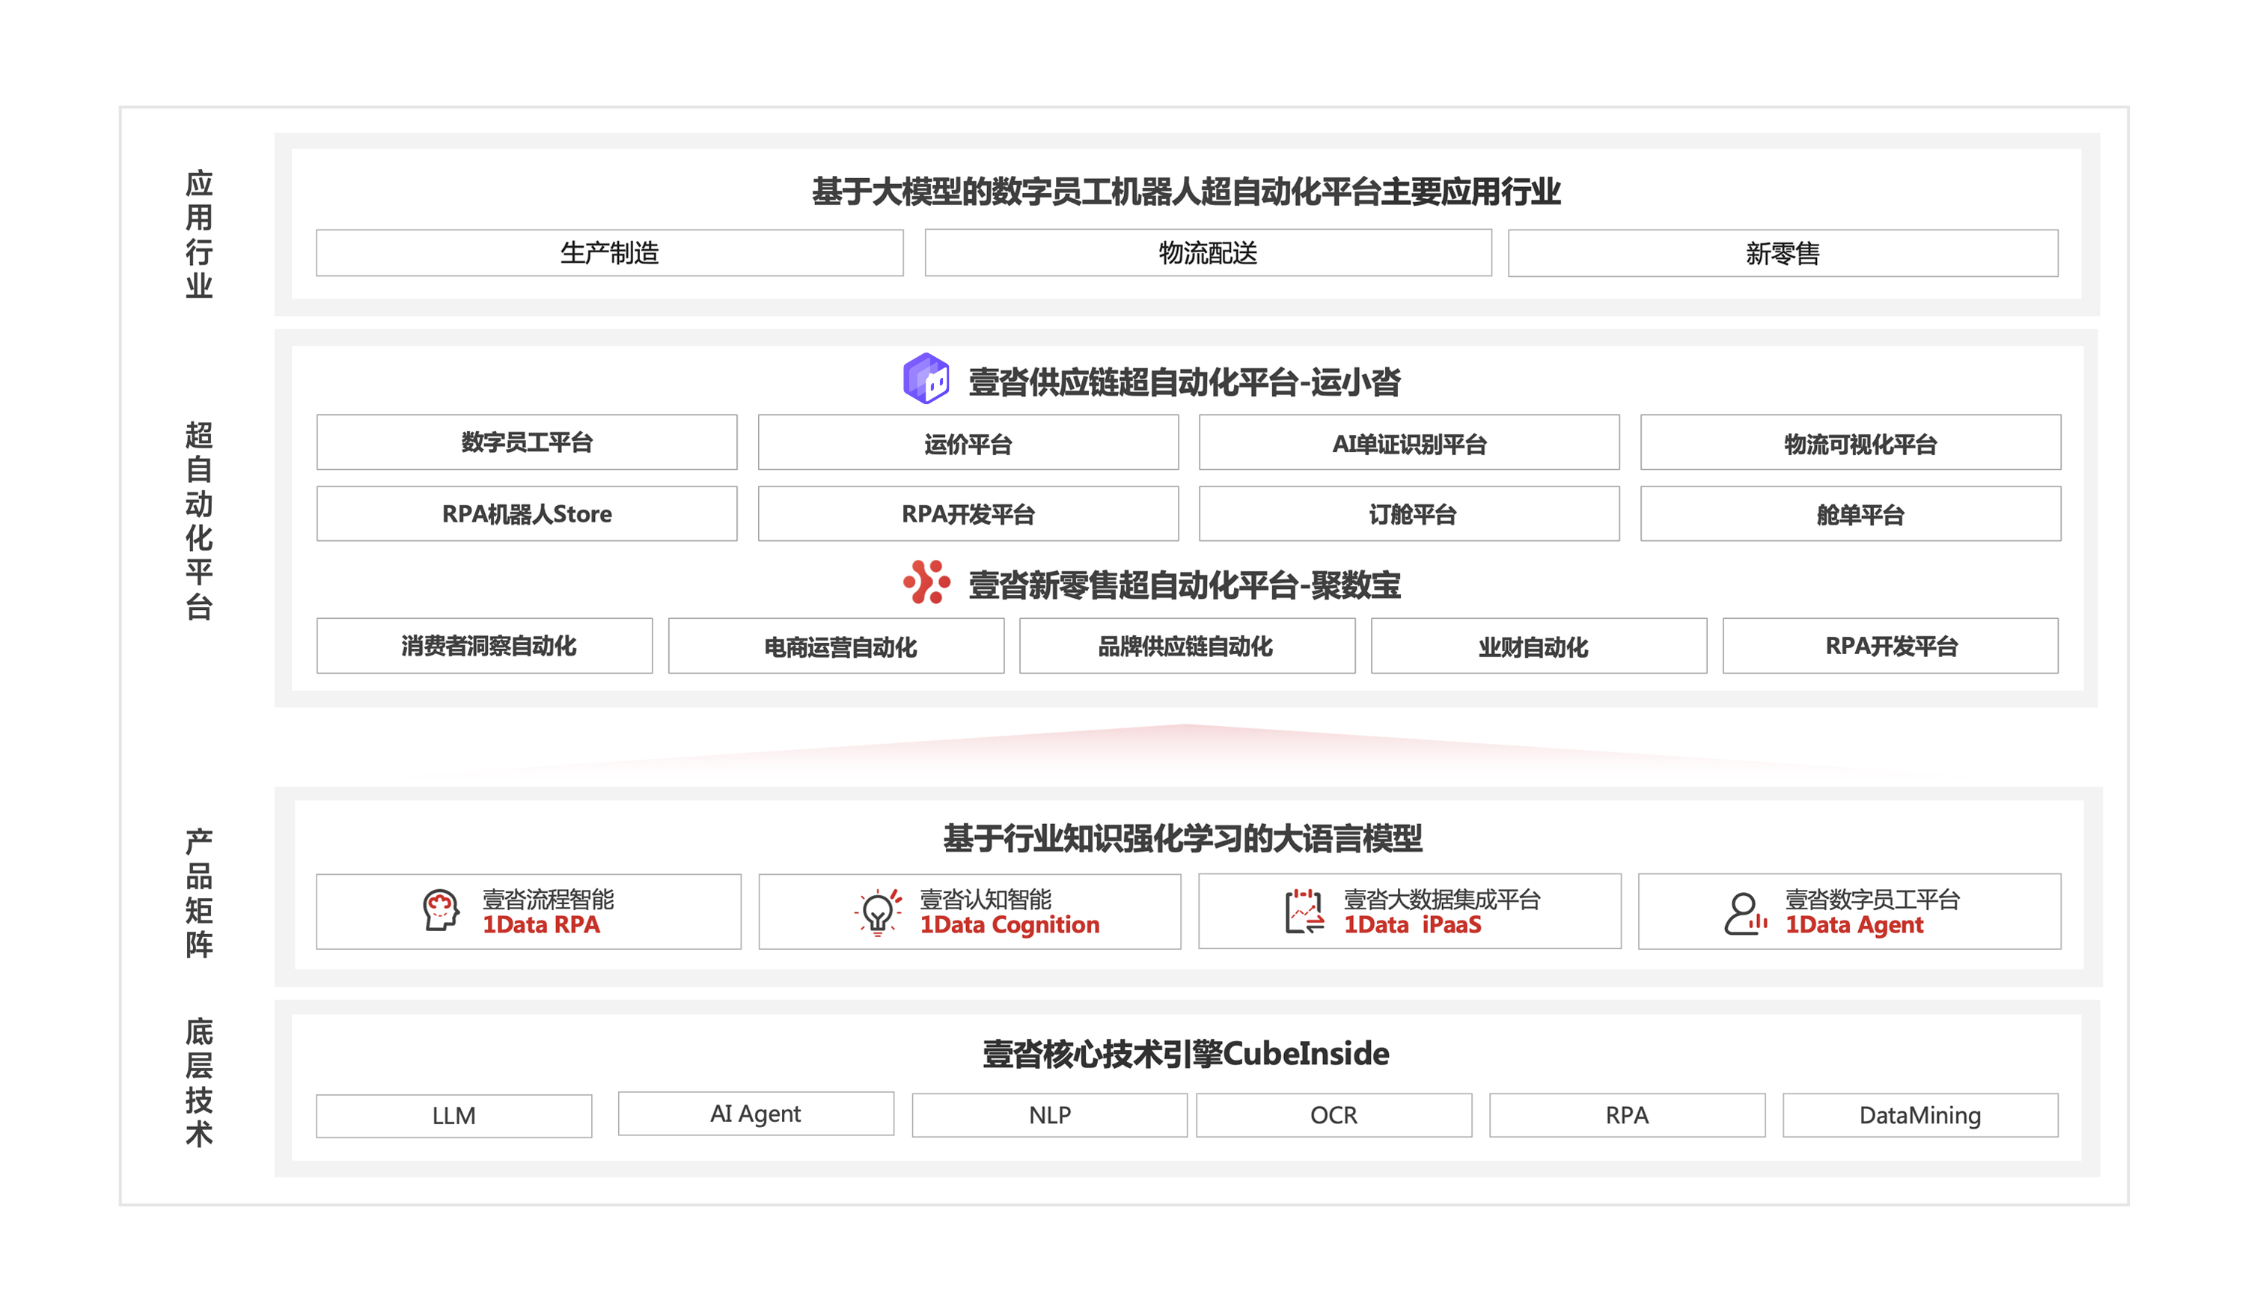Image resolution: width=2245 pixels, height=1306 pixels.
Task: Open the AI单证识别平台 box
Action: point(1408,442)
